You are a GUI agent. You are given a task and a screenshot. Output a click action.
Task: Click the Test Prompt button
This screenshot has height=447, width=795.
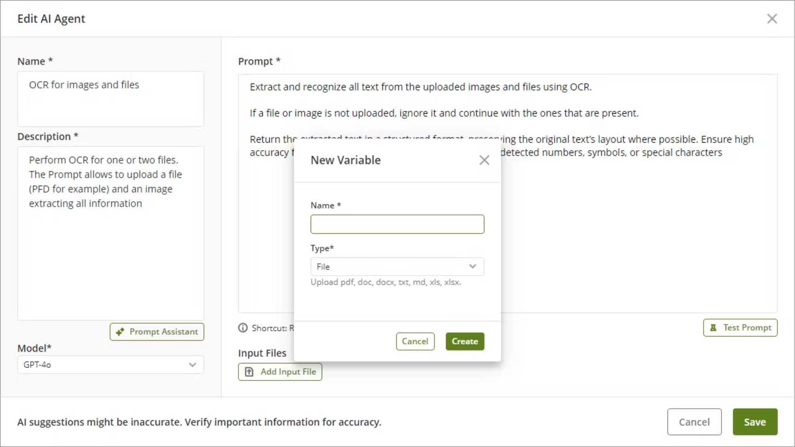[x=740, y=327]
